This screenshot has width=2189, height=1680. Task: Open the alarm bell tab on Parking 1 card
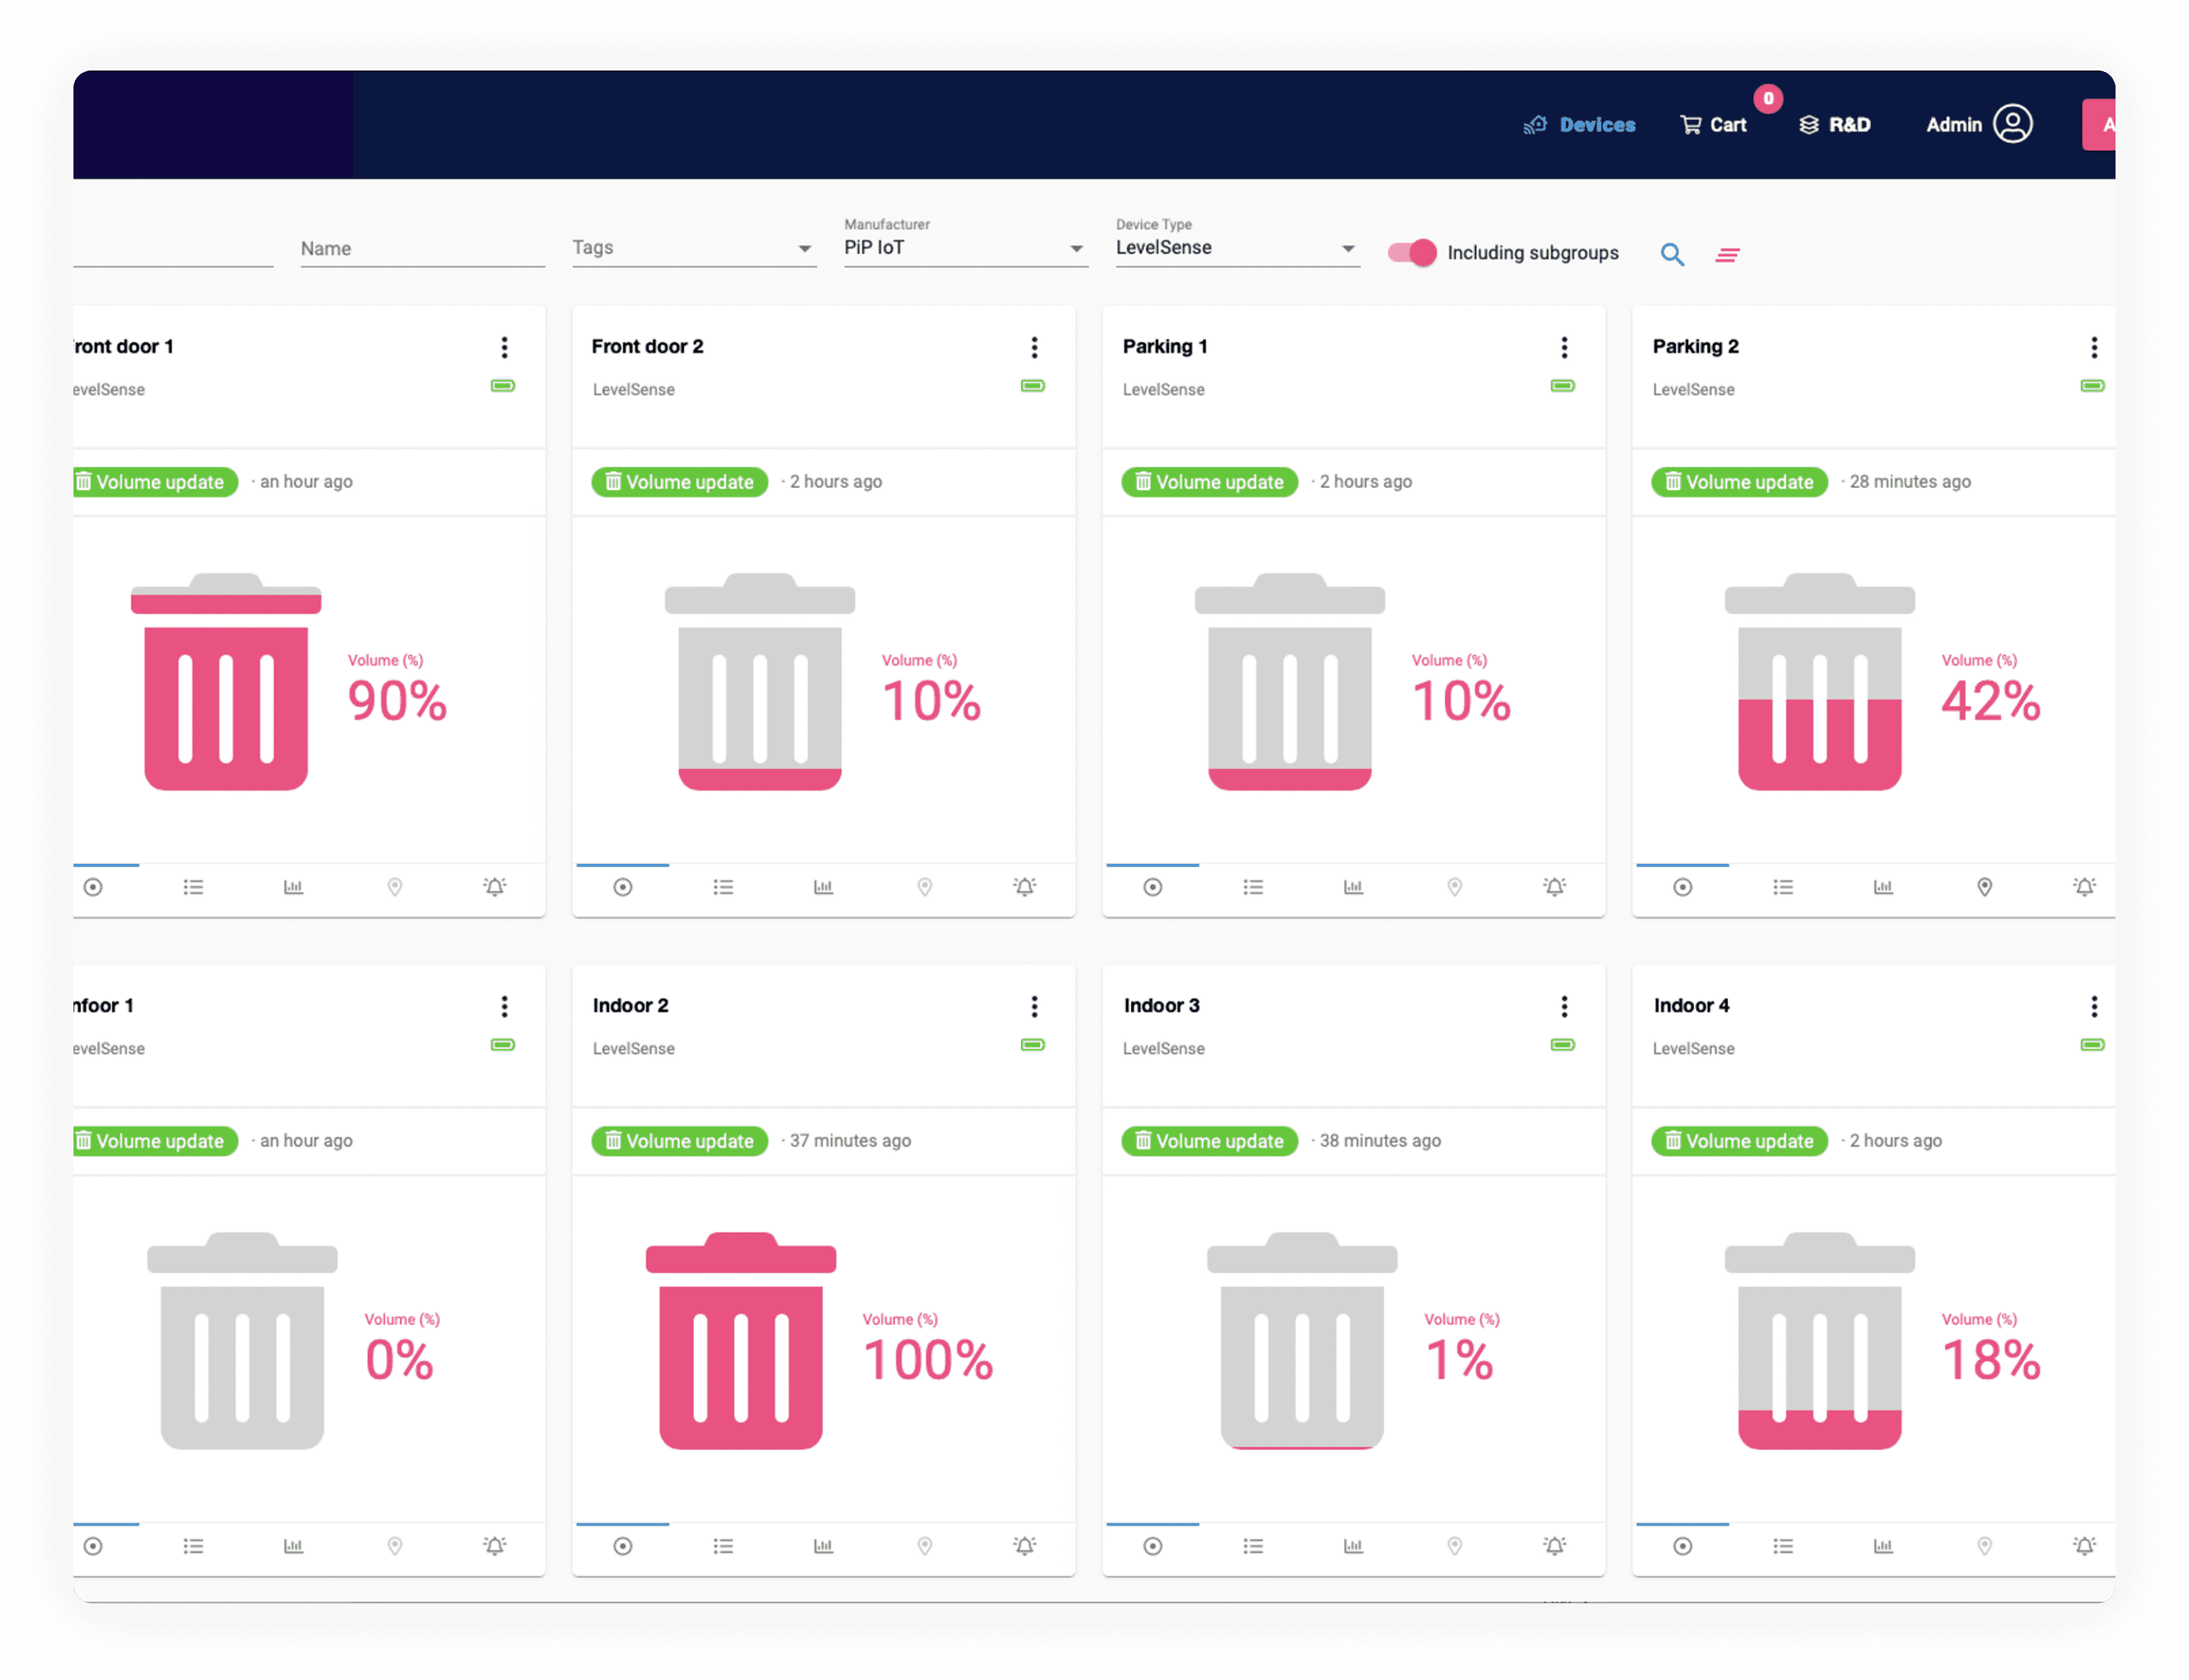(x=1554, y=887)
